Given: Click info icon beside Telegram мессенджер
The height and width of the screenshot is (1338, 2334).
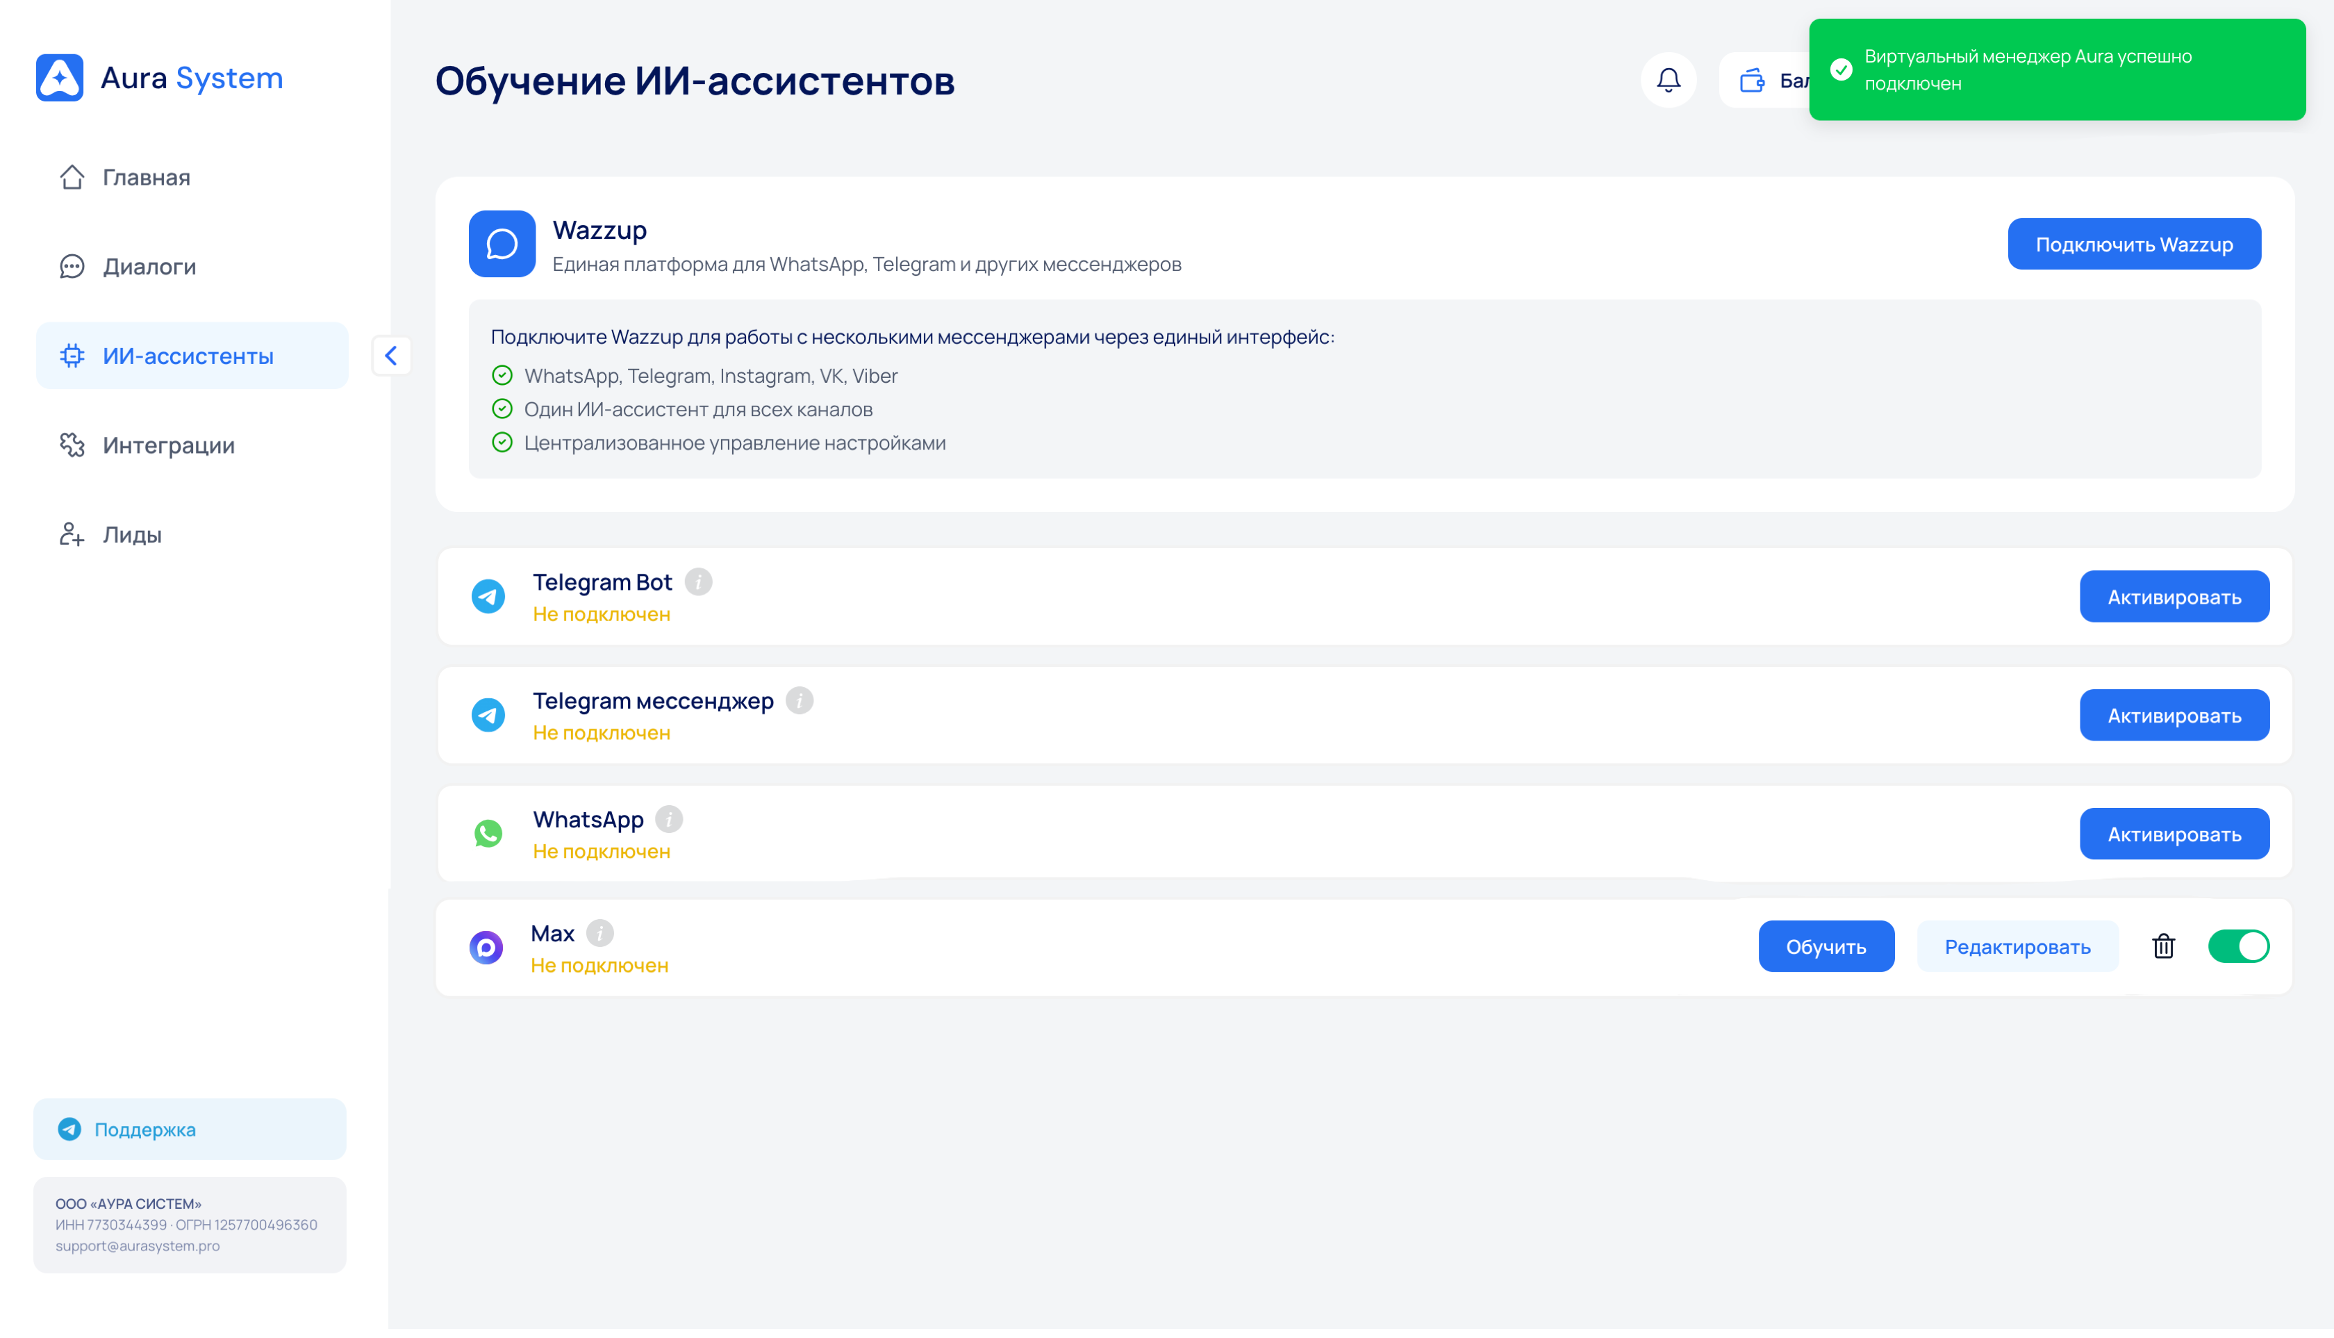Looking at the screenshot, I should 800,700.
